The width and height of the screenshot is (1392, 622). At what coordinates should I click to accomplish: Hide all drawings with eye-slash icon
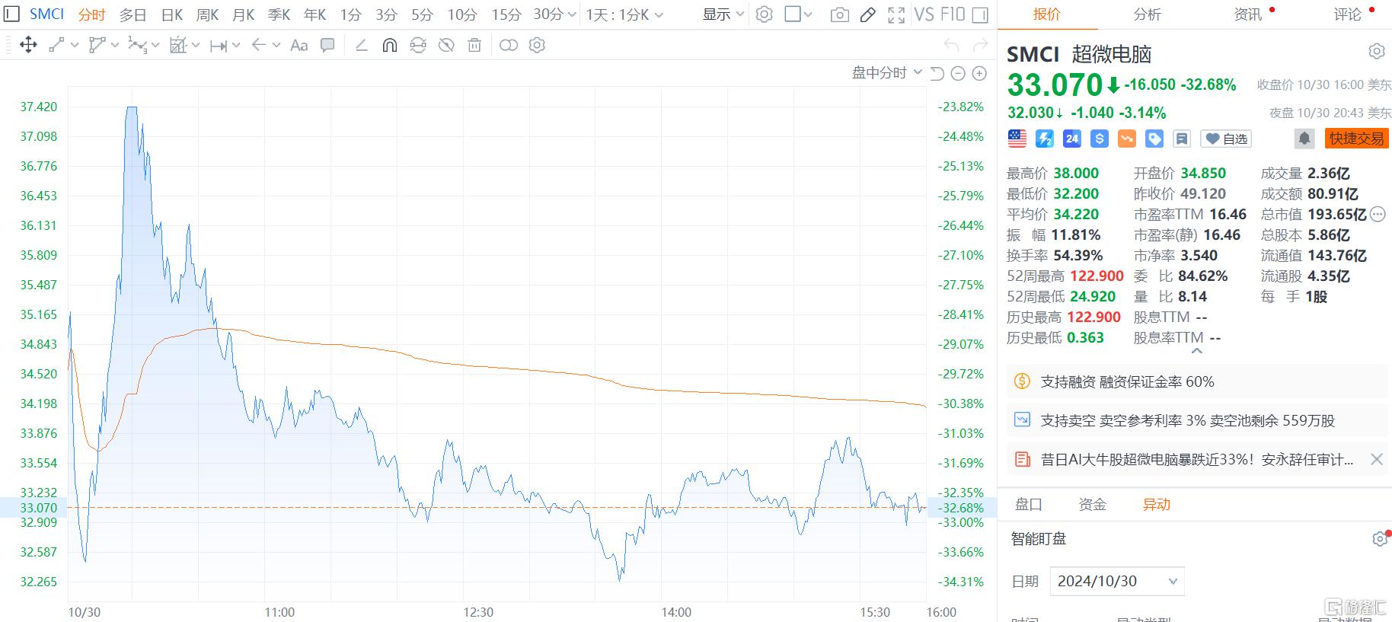coord(446,46)
